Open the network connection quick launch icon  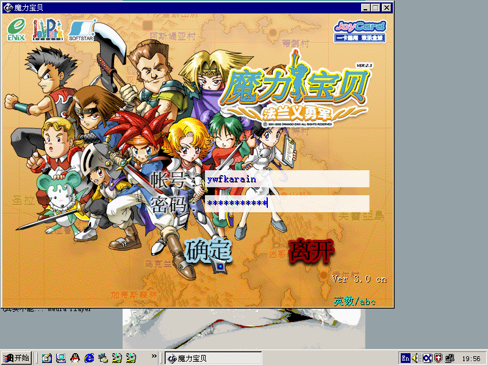(x=103, y=358)
